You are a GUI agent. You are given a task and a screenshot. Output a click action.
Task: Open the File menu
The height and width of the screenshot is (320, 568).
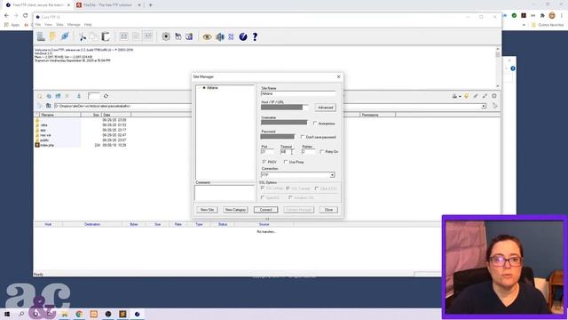38,25
